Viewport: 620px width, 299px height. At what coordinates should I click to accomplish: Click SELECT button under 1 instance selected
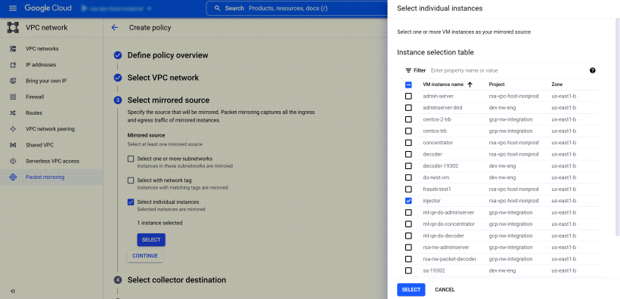pyautogui.click(x=151, y=240)
